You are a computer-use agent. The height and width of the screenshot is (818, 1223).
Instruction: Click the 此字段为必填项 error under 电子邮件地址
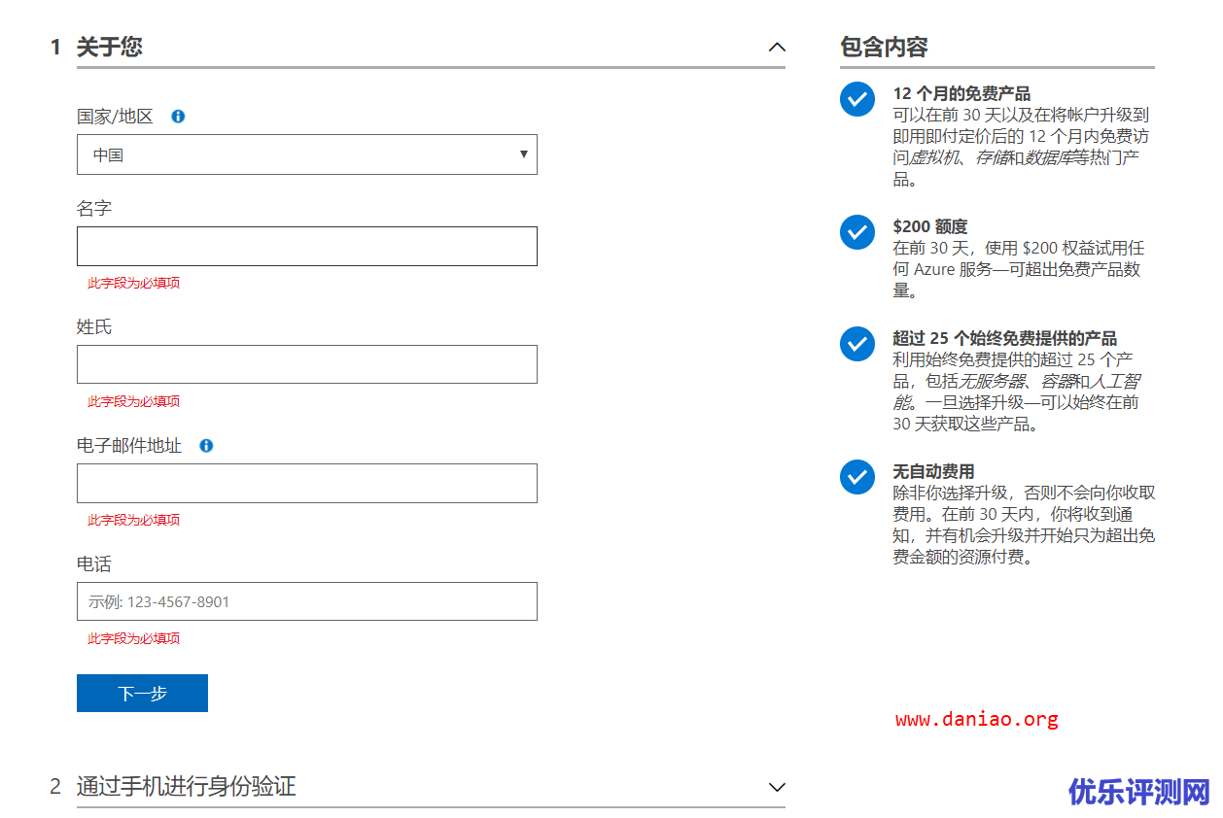point(134,521)
